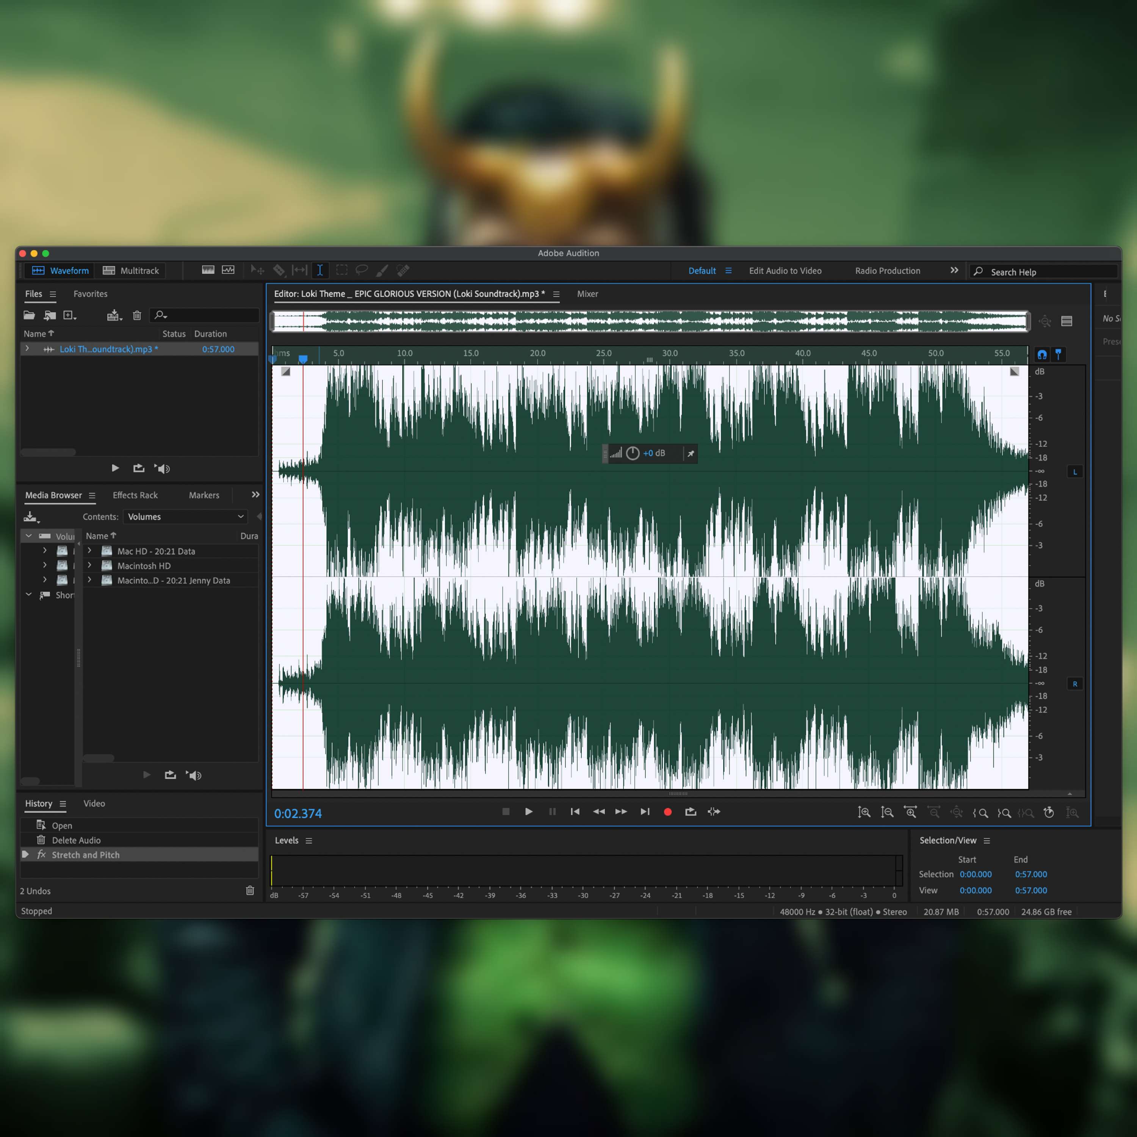Click the Files panel search field
This screenshot has width=1137, height=1137.
[204, 315]
